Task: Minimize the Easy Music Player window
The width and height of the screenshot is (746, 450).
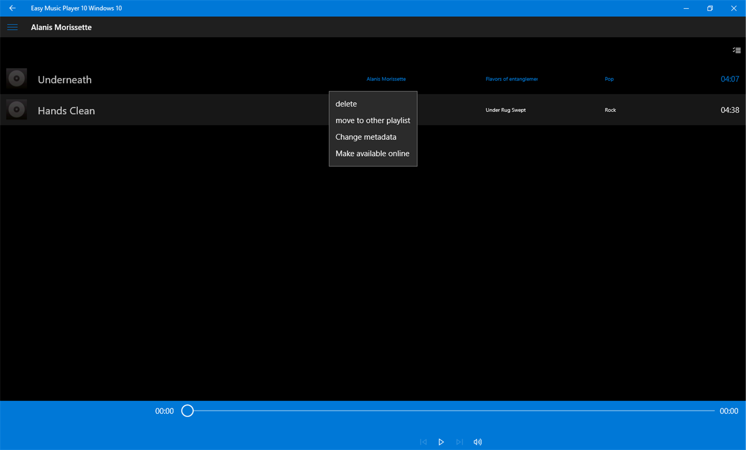Action: pyautogui.click(x=686, y=8)
